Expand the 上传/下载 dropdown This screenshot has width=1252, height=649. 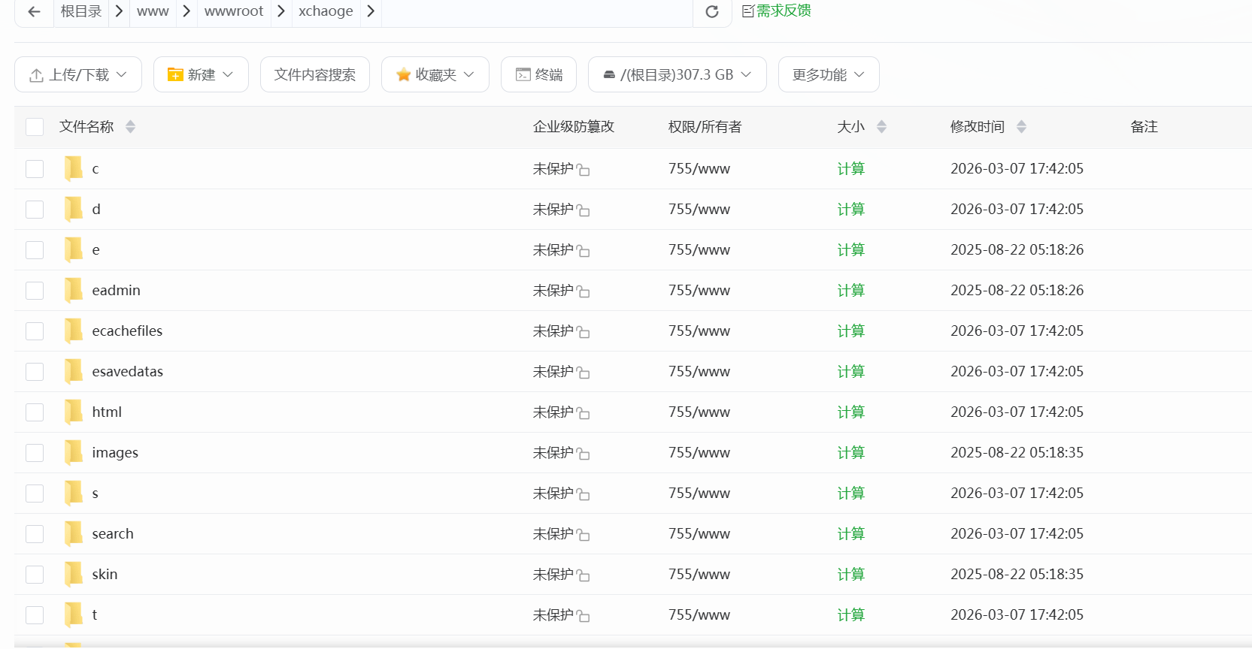78,74
